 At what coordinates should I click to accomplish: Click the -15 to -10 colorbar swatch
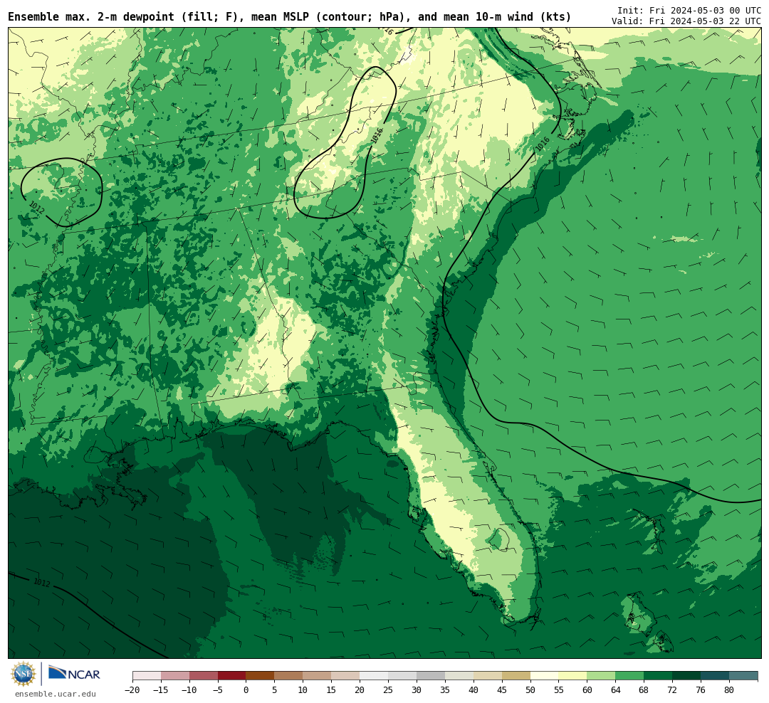pos(175,676)
